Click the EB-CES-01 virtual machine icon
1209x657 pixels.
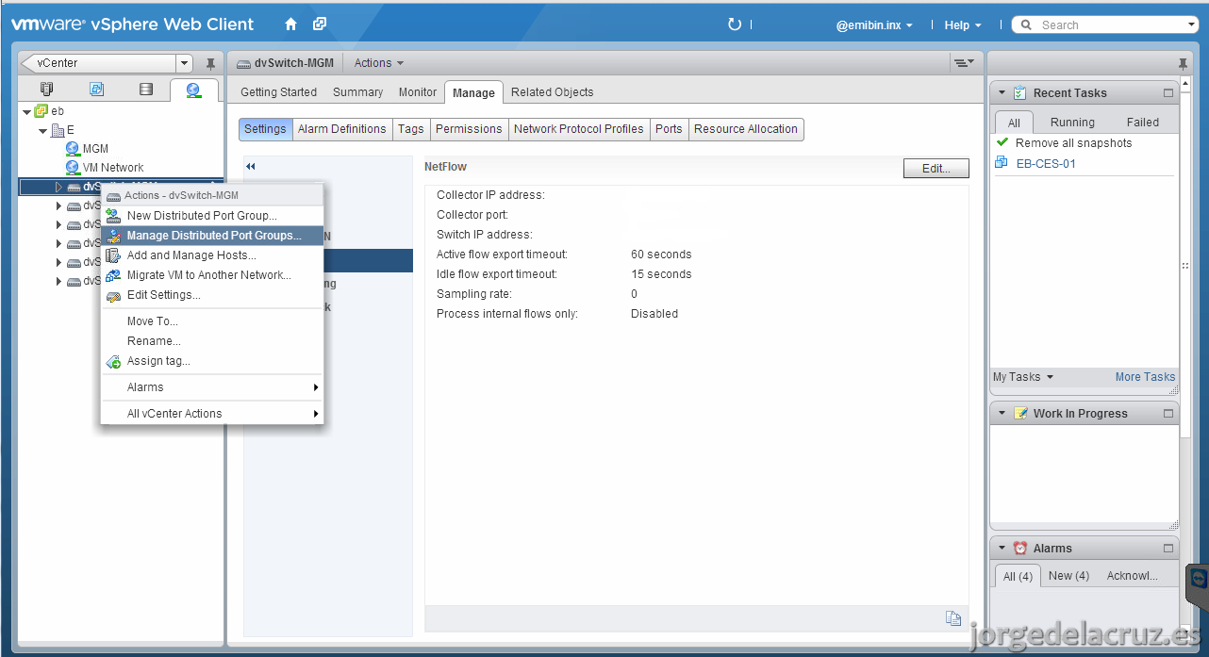coord(1002,163)
